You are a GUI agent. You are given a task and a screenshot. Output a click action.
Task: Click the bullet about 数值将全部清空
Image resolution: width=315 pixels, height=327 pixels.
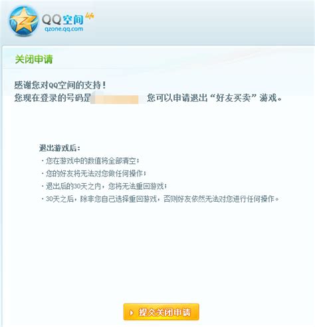(90, 161)
